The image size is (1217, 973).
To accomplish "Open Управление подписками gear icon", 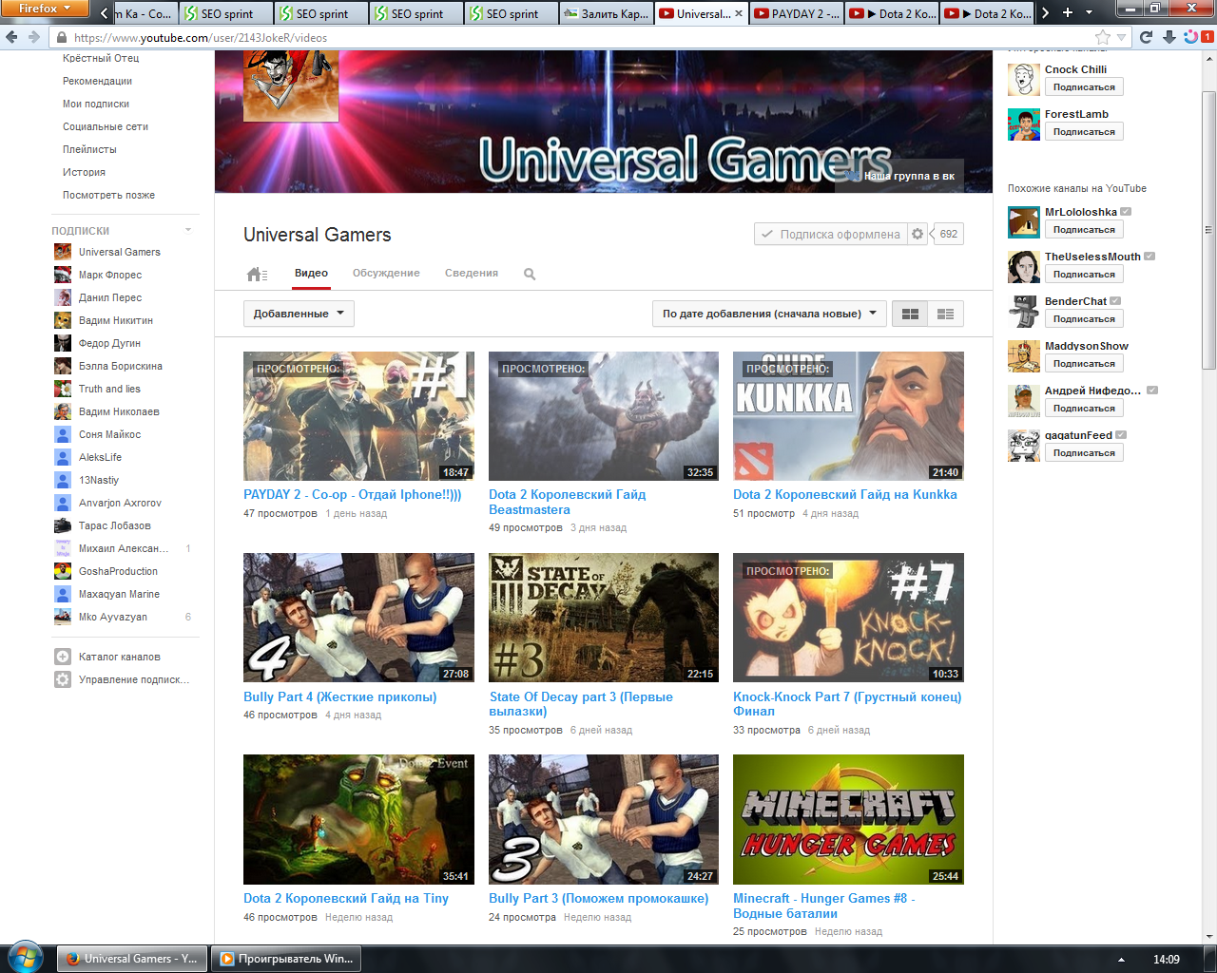I will click(63, 679).
